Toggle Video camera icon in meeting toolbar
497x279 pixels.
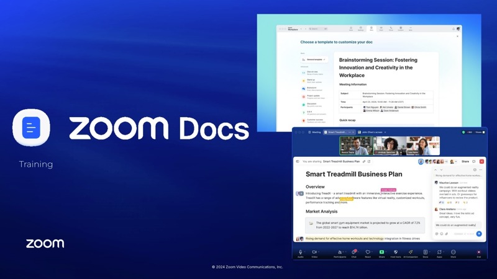[x=314, y=252]
